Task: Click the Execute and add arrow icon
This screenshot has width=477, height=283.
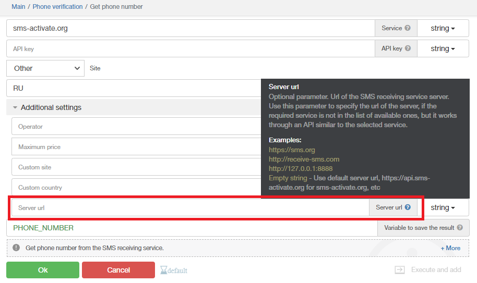Action: click(400, 270)
